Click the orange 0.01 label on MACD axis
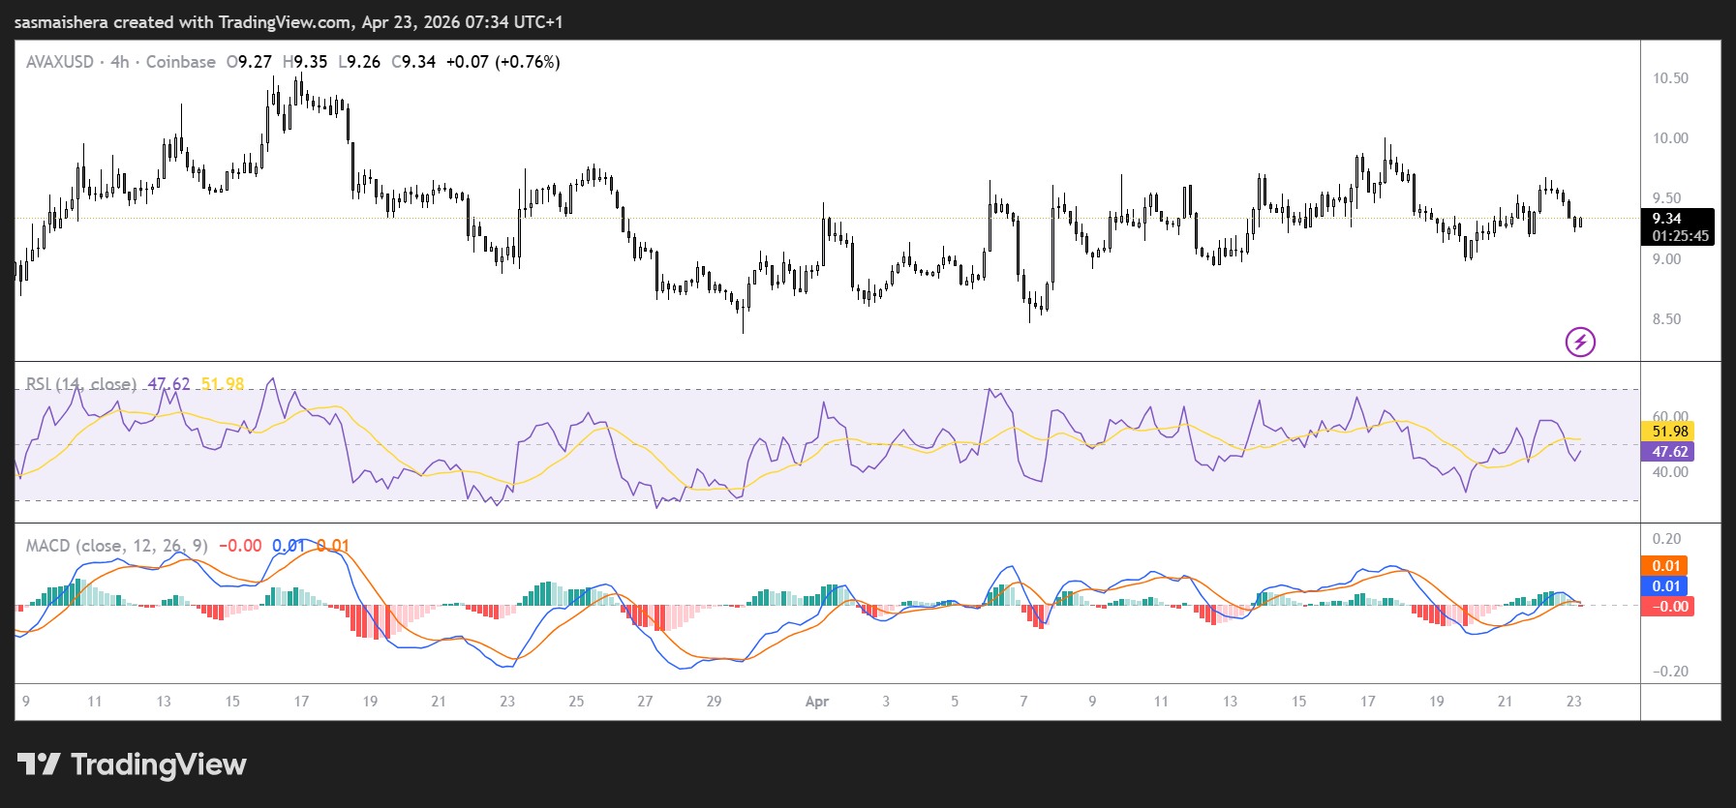 [x=1666, y=566]
